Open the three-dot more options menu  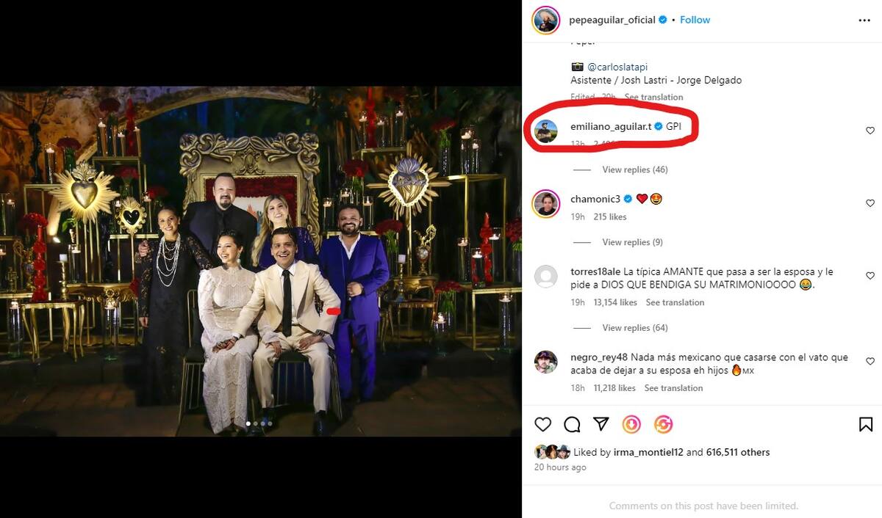tap(864, 21)
